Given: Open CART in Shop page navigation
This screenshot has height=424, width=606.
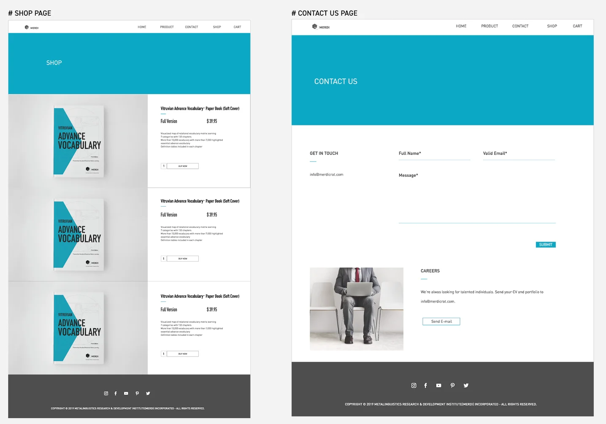Looking at the screenshot, I should [x=238, y=27].
